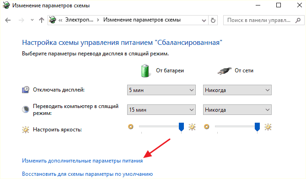Open battery sleep dropdown showing 15 мин
This screenshot has width=306, height=179.
coord(161,110)
